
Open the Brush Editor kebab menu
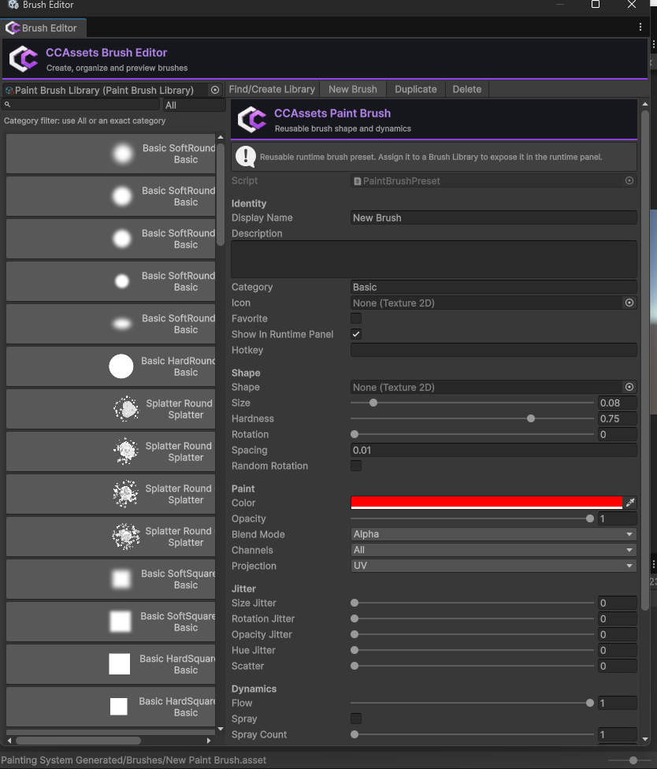point(640,27)
